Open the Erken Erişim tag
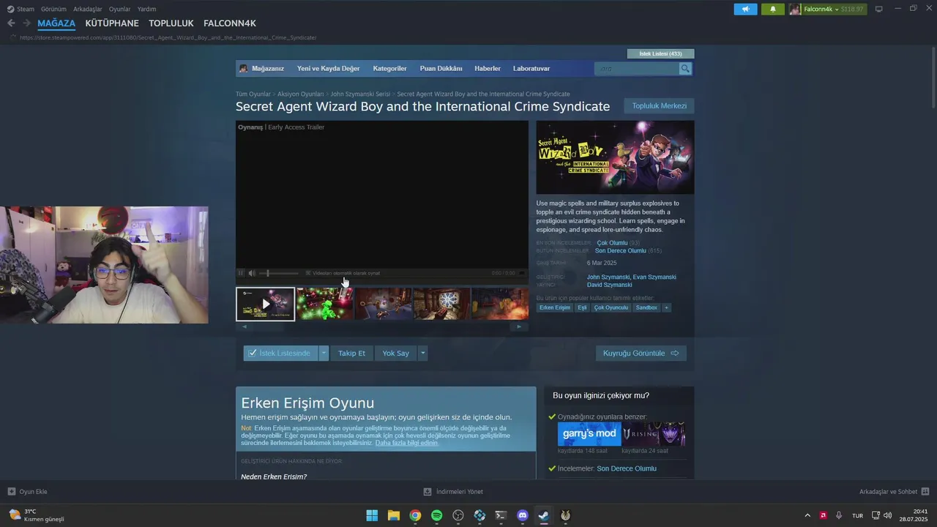The width and height of the screenshot is (937, 527). point(555,307)
